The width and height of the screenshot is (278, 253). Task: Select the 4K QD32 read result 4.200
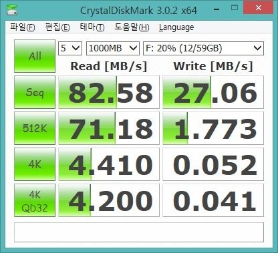(109, 200)
